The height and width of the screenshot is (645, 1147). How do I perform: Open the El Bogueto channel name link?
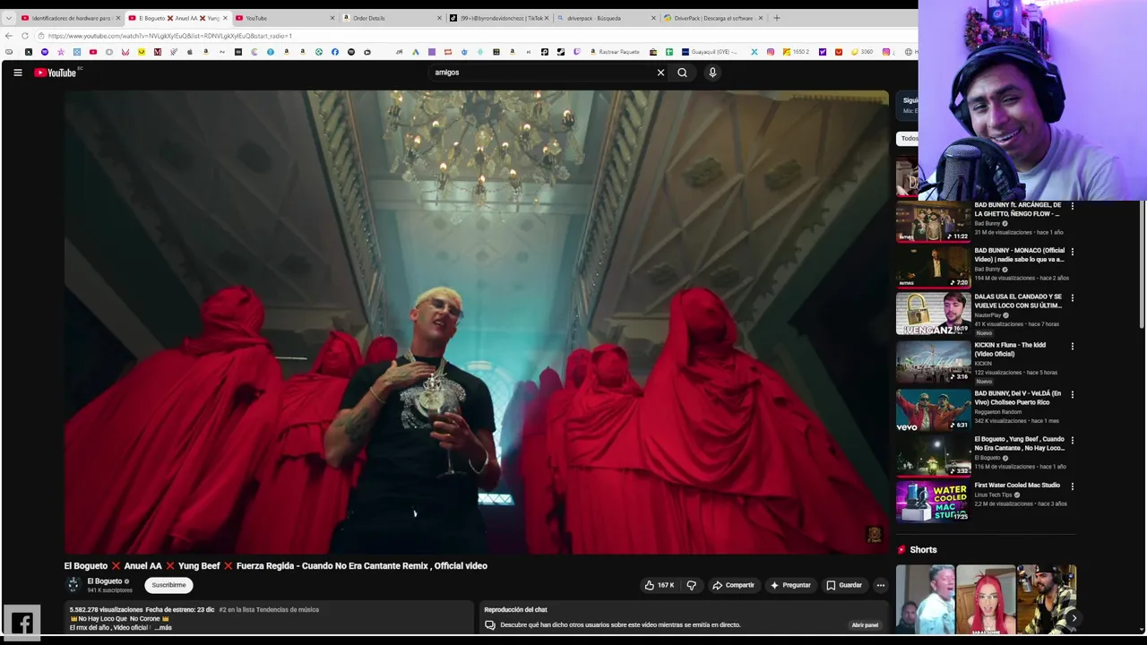click(x=104, y=581)
